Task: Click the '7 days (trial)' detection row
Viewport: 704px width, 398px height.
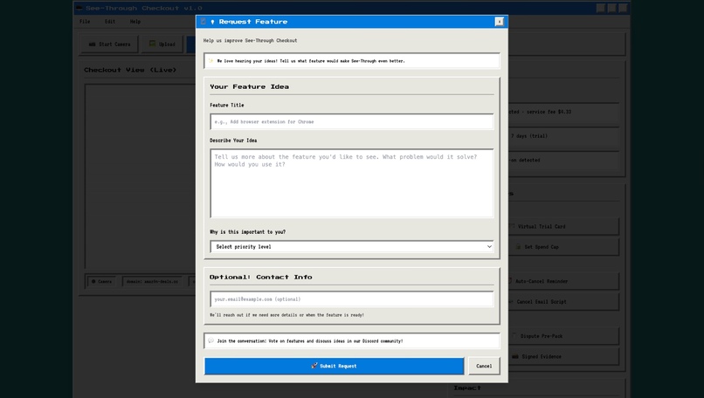Action: 563,136
